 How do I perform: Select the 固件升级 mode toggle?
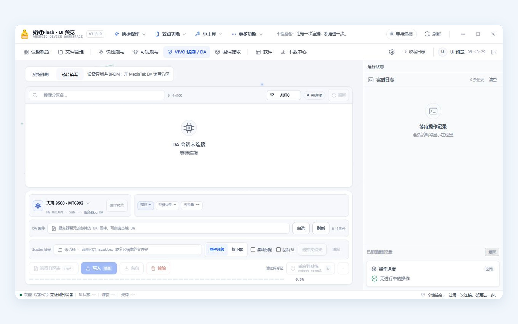[217, 249]
